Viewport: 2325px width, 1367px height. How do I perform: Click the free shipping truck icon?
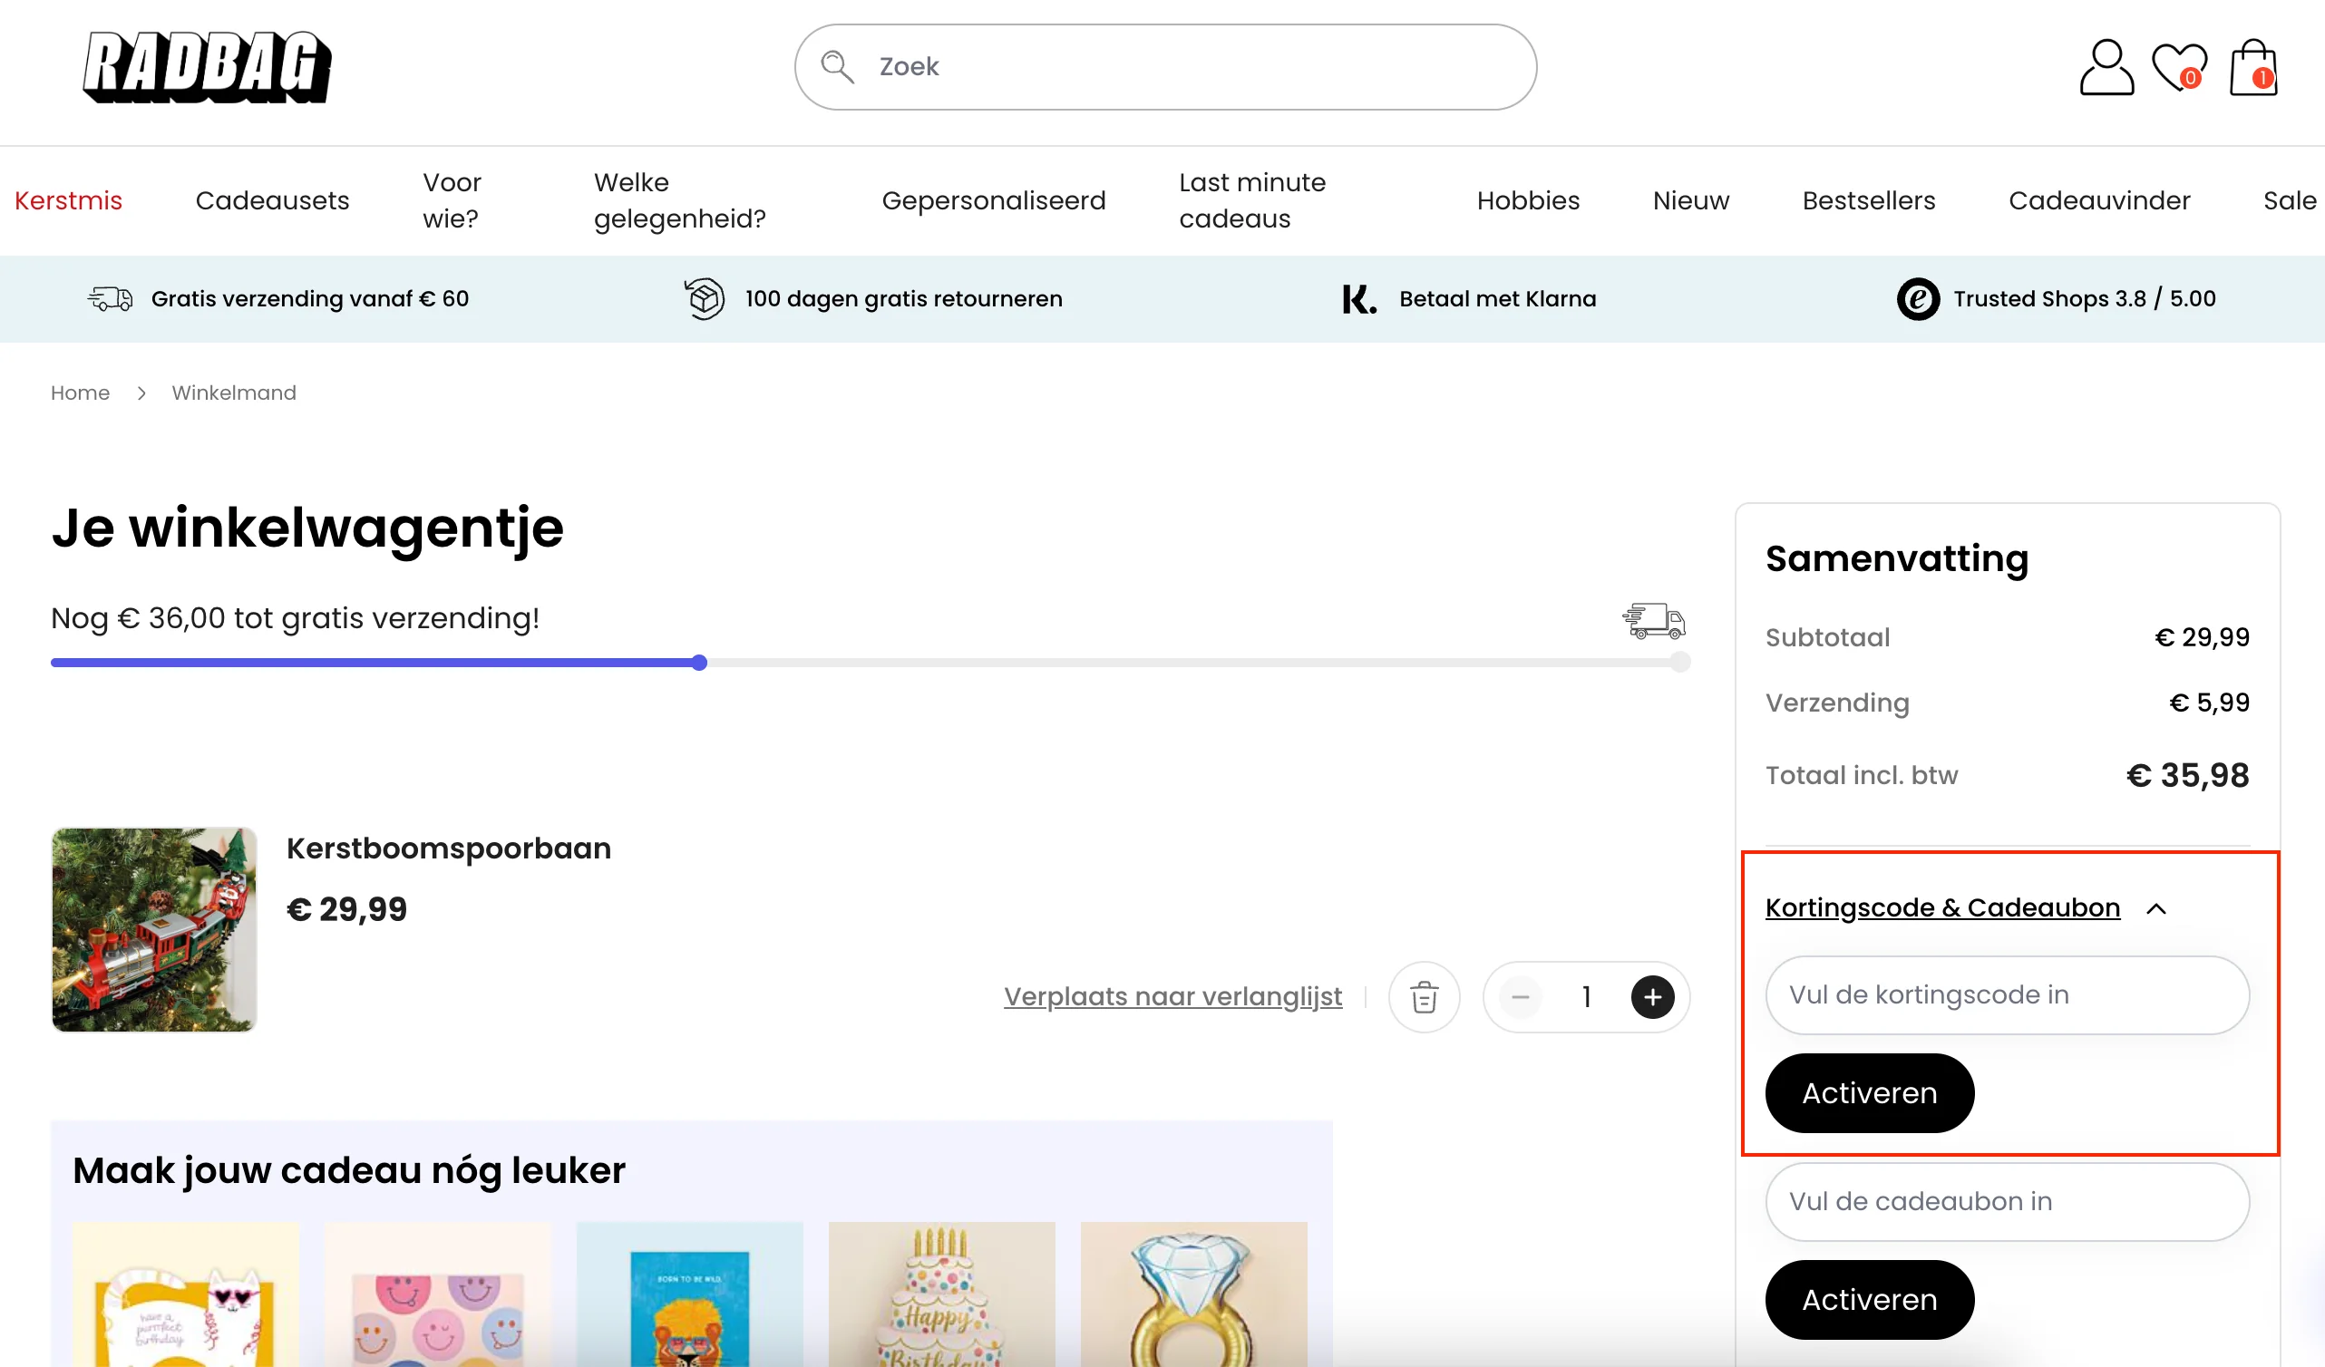(110, 298)
